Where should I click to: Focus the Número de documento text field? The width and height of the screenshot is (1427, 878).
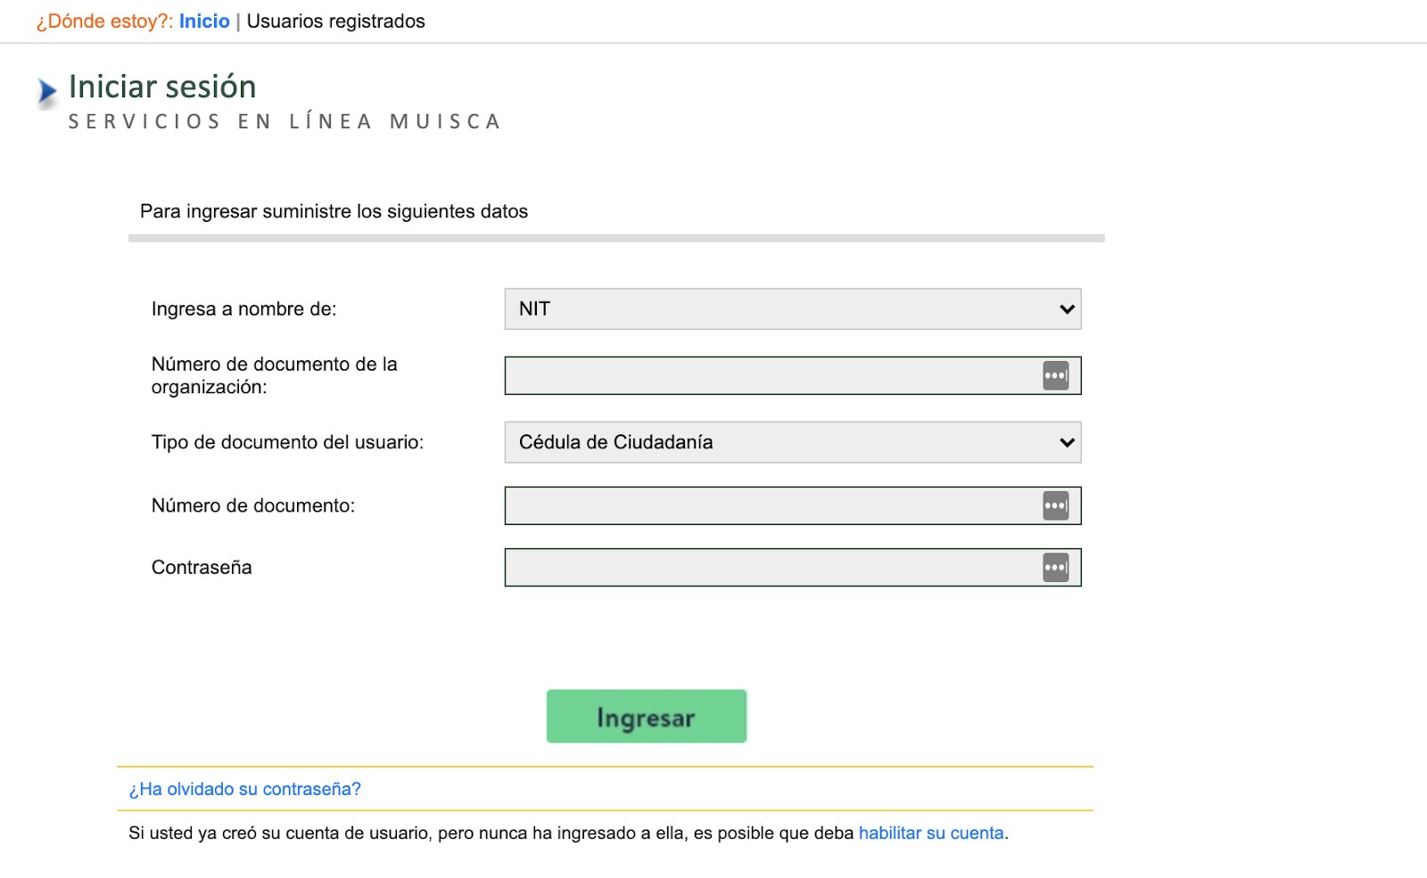pos(793,505)
